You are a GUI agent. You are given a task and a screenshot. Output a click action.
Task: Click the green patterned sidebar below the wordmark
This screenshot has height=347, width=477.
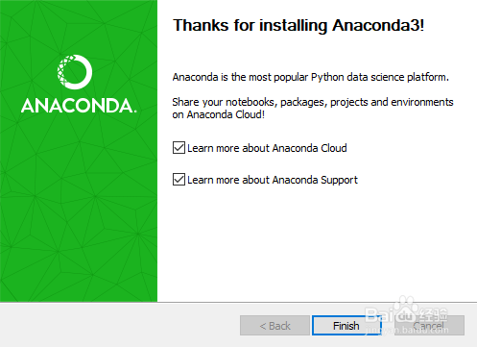(x=79, y=209)
